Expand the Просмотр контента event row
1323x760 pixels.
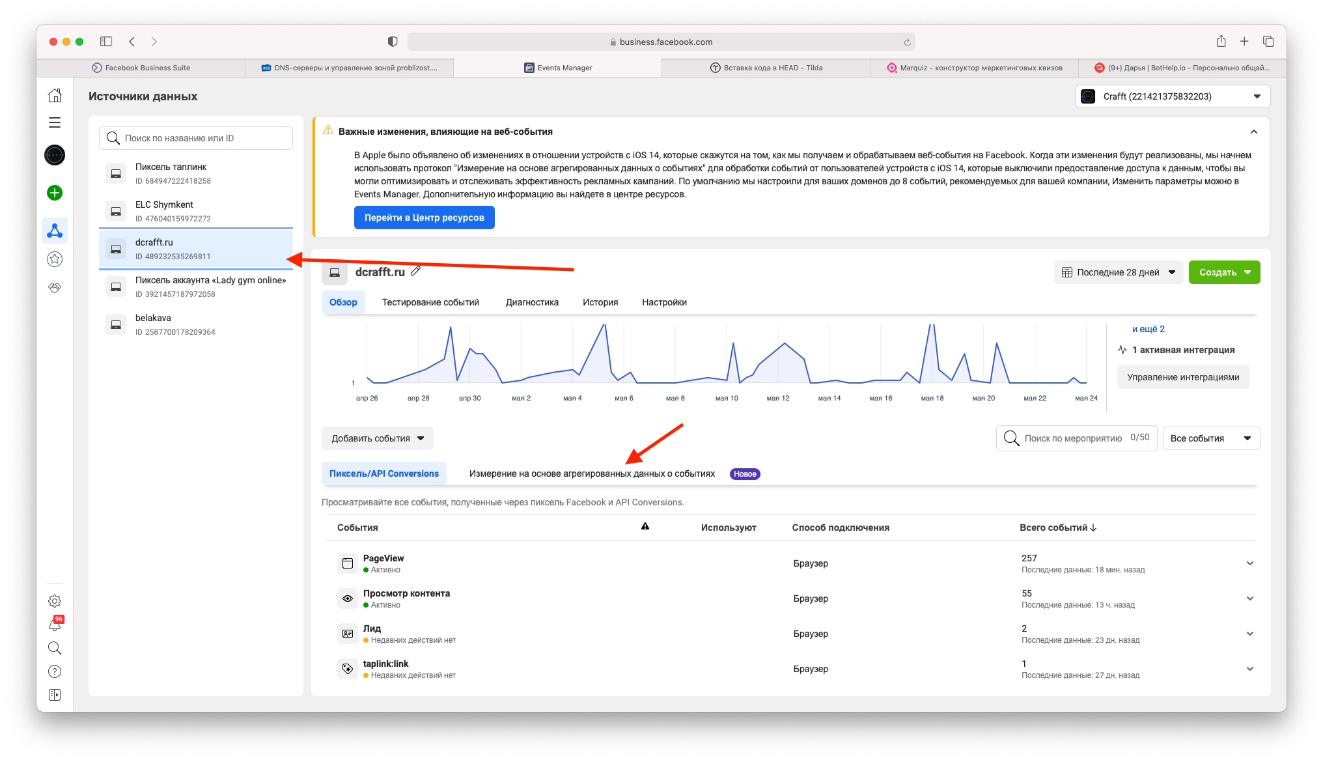(x=1250, y=598)
